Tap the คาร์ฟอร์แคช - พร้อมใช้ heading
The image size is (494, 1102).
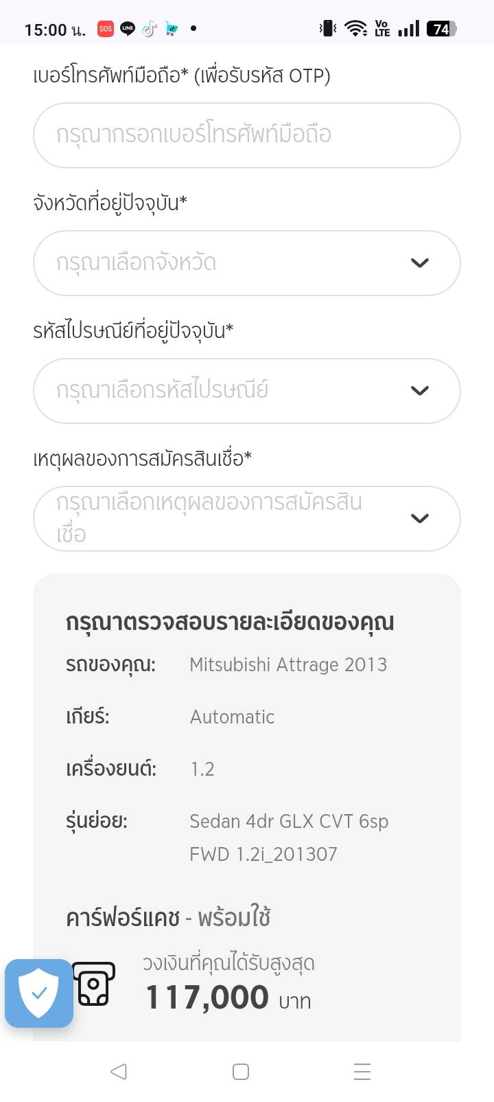(168, 918)
